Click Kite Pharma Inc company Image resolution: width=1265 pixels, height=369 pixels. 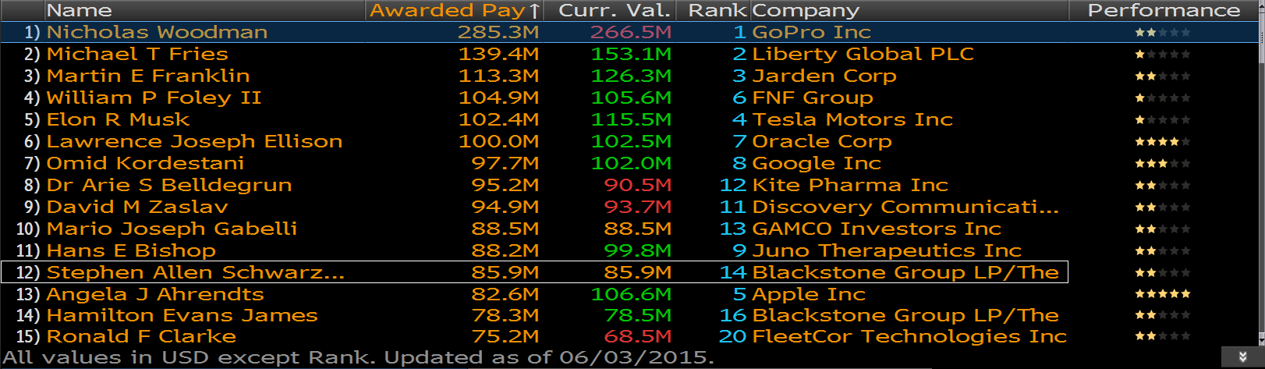tap(850, 185)
